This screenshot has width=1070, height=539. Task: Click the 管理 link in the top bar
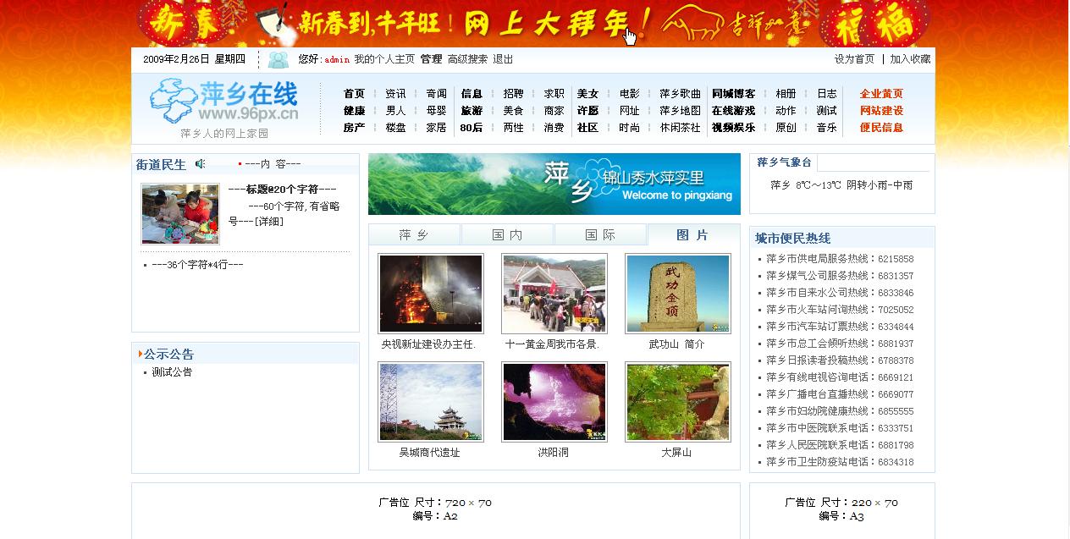point(431,59)
